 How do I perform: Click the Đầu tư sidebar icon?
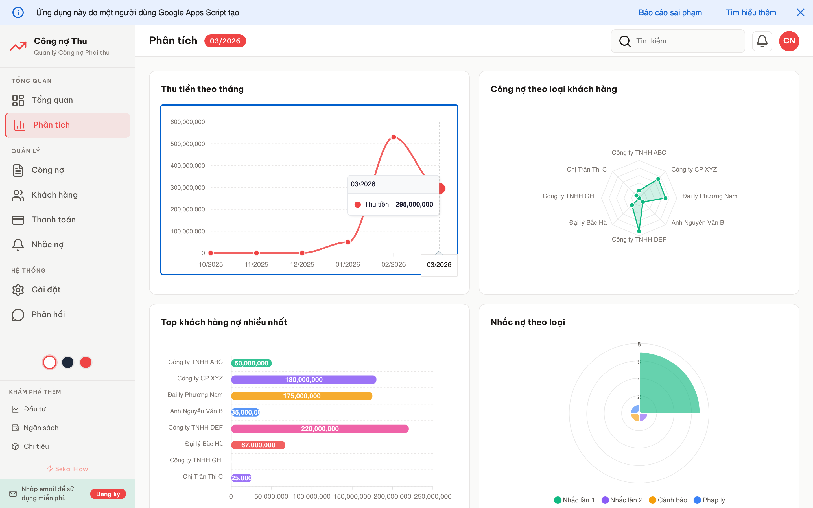(x=16, y=409)
